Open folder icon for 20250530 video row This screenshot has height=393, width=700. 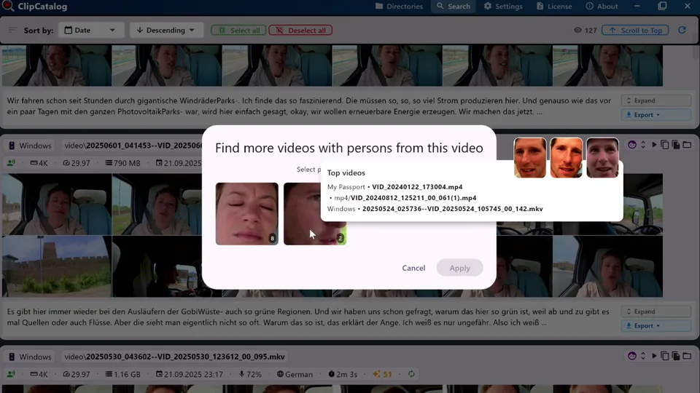(687, 356)
